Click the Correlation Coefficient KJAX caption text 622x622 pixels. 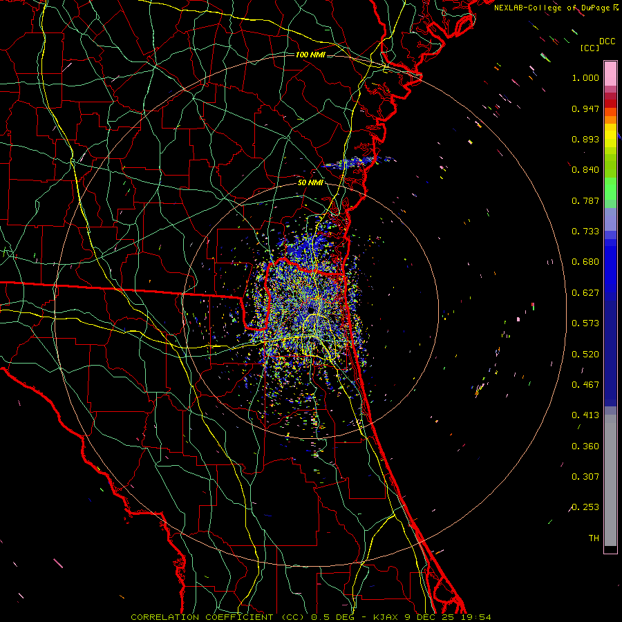pyautogui.click(x=311, y=617)
